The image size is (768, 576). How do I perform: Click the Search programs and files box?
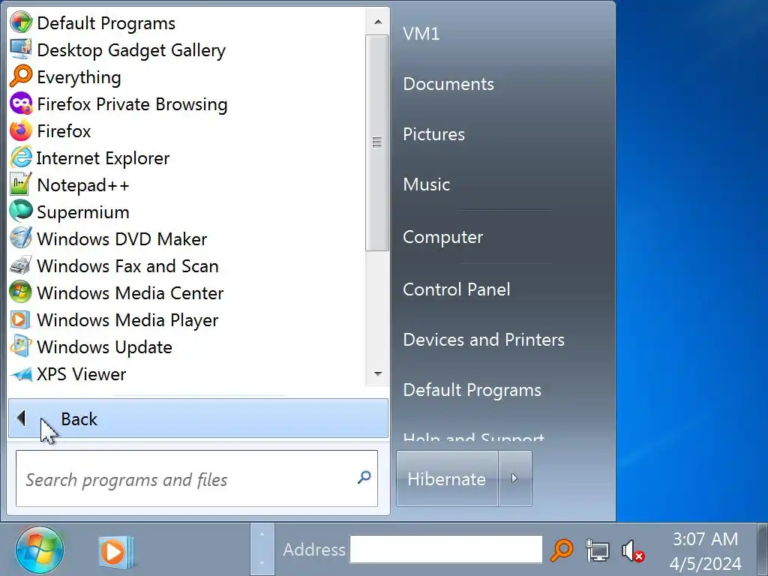[x=197, y=478]
